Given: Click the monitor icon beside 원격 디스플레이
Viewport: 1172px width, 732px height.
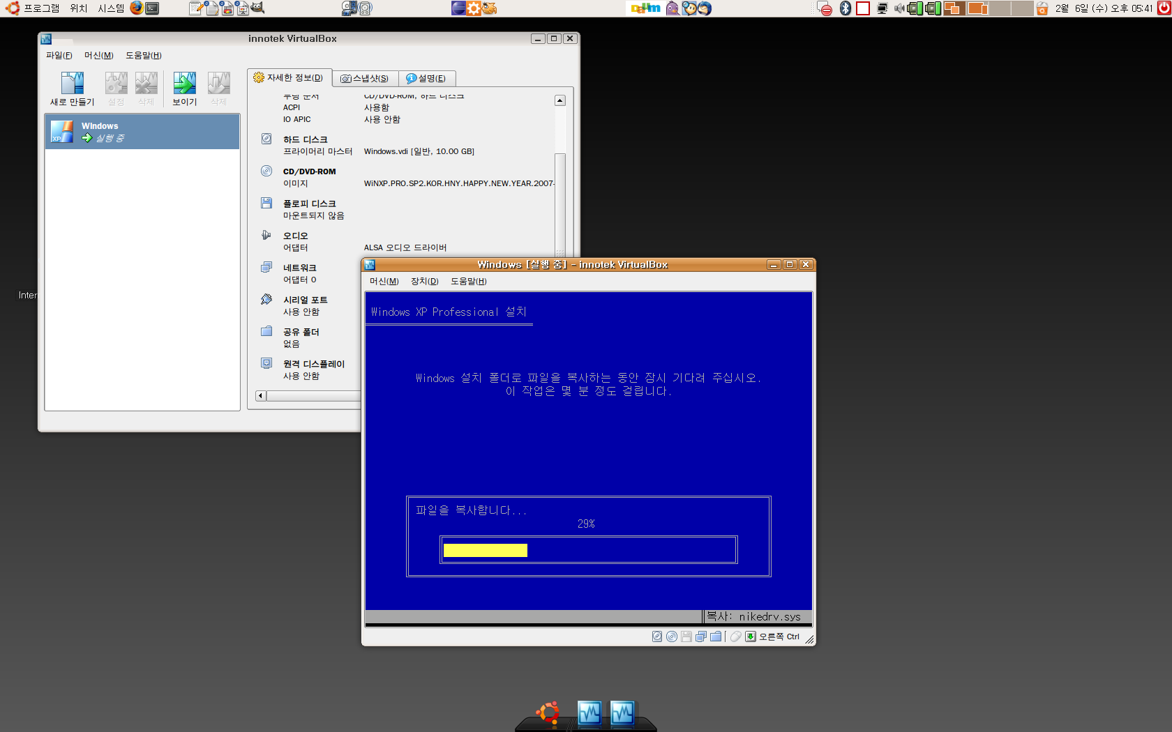Looking at the screenshot, I should 266,363.
